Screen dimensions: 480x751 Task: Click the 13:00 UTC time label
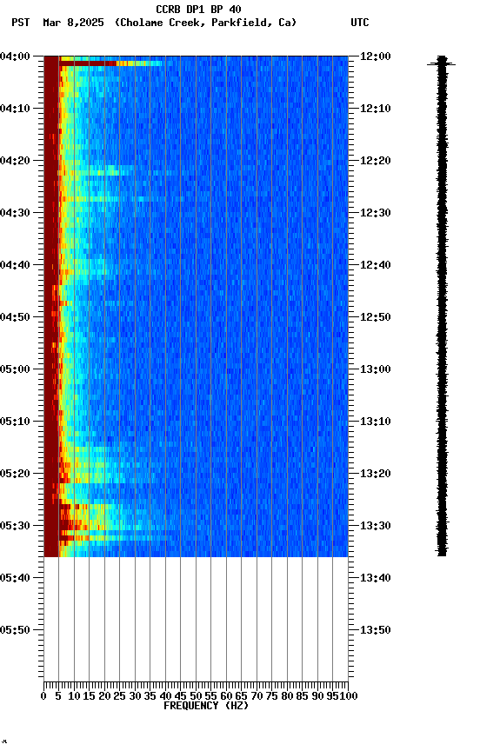point(376,369)
